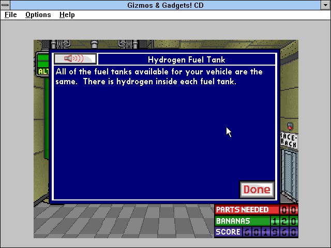Open the Help menu
The width and height of the screenshot is (331, 248).
click(67, 15)
